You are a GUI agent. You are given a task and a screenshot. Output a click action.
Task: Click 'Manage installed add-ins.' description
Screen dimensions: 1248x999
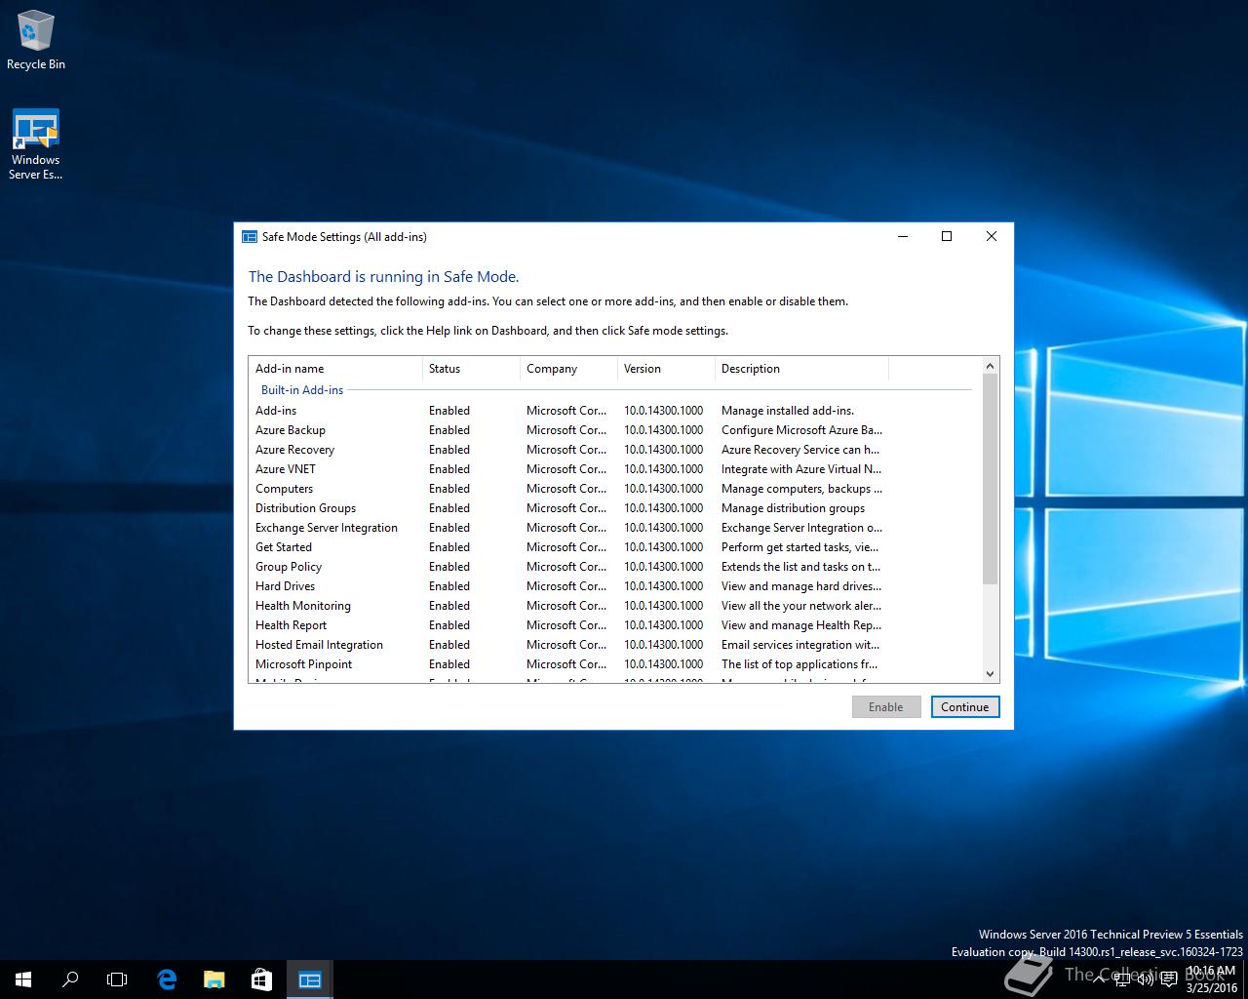pos(788,411)
